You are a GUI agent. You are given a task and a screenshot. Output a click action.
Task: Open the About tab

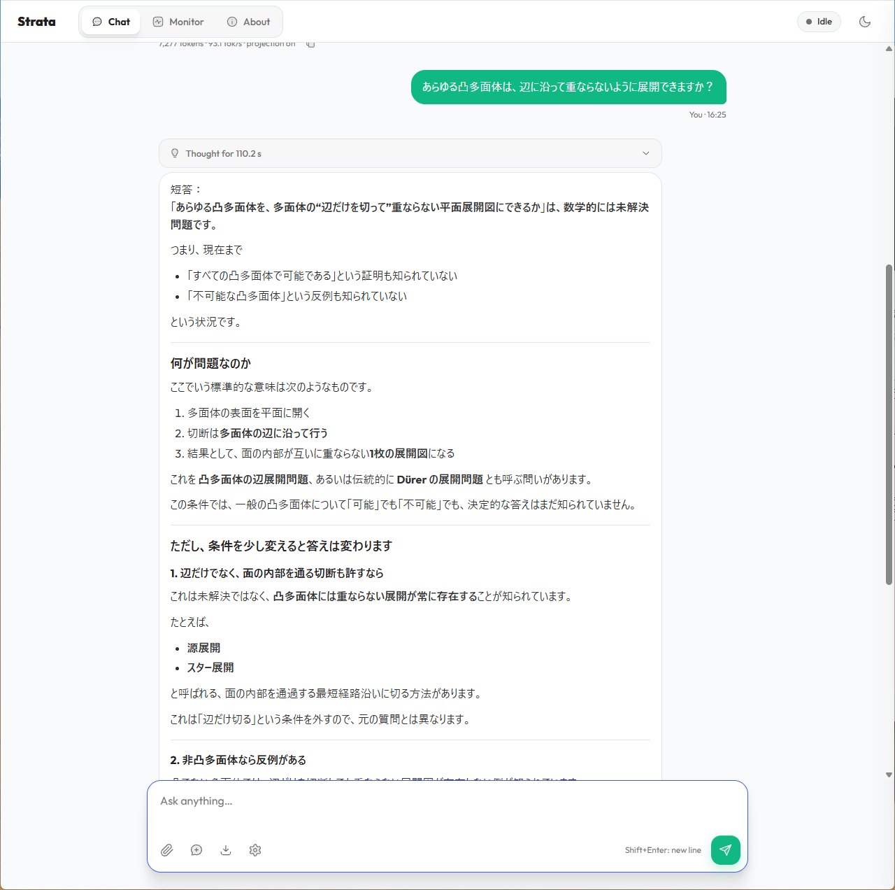coord(249,22)
